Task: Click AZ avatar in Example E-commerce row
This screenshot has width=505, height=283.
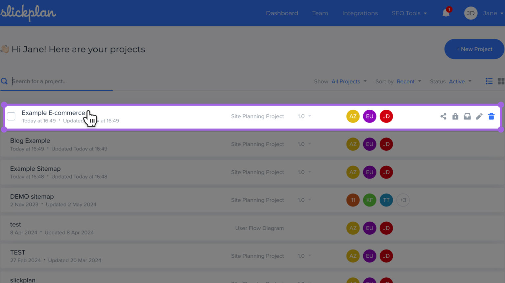Action: pyautogui.click(x=353, y=116)
